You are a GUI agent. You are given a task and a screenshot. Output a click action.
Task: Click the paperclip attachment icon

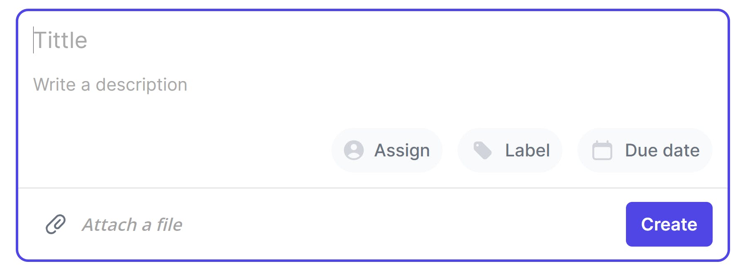click(x=56, y=224)
